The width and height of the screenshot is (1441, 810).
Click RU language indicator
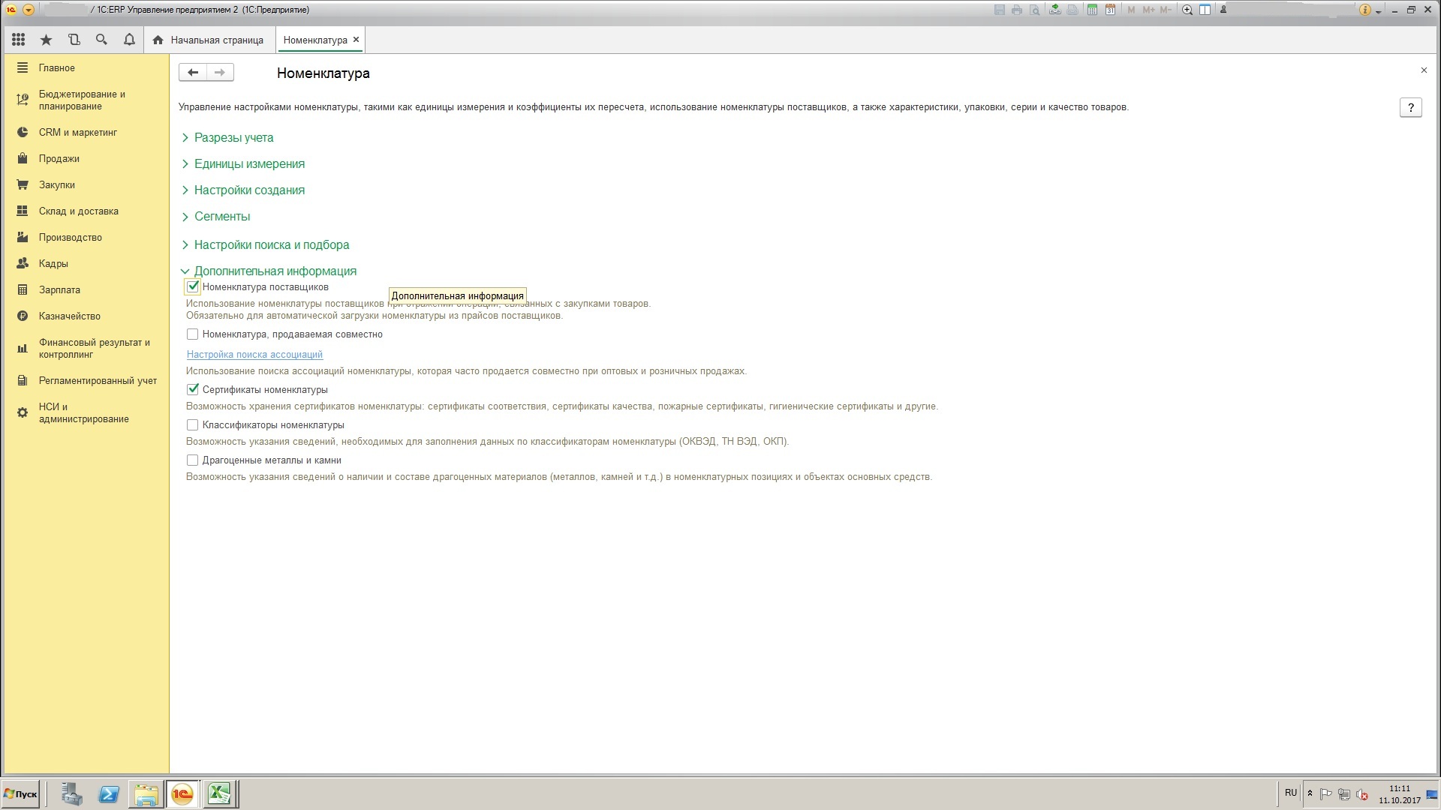(x=1291, y=793)
